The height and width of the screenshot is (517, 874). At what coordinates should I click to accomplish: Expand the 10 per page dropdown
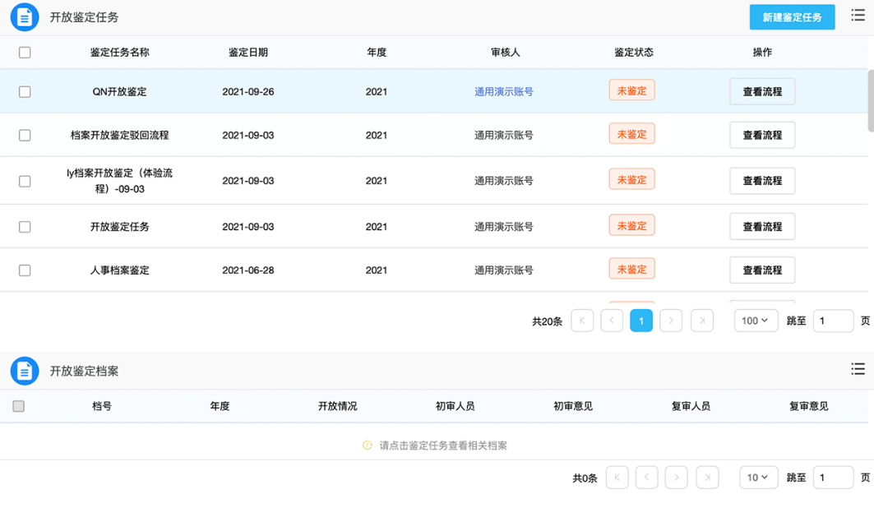click(x=756, y=478)
